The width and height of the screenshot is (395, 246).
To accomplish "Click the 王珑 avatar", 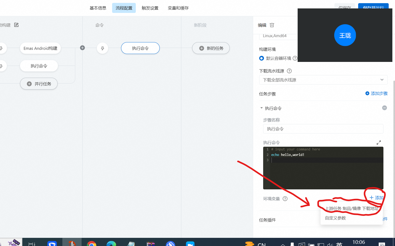I will 345,35.
